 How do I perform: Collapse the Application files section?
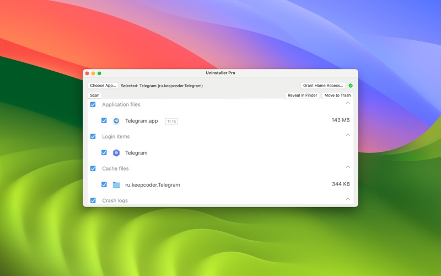[x=348, y=103]
